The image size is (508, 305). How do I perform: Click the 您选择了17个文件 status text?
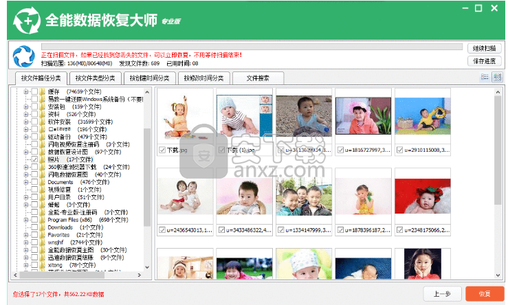coord(58,294)
